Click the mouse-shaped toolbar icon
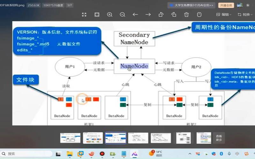The width and height of the screenshot is (255, 159). click(199, 15)
